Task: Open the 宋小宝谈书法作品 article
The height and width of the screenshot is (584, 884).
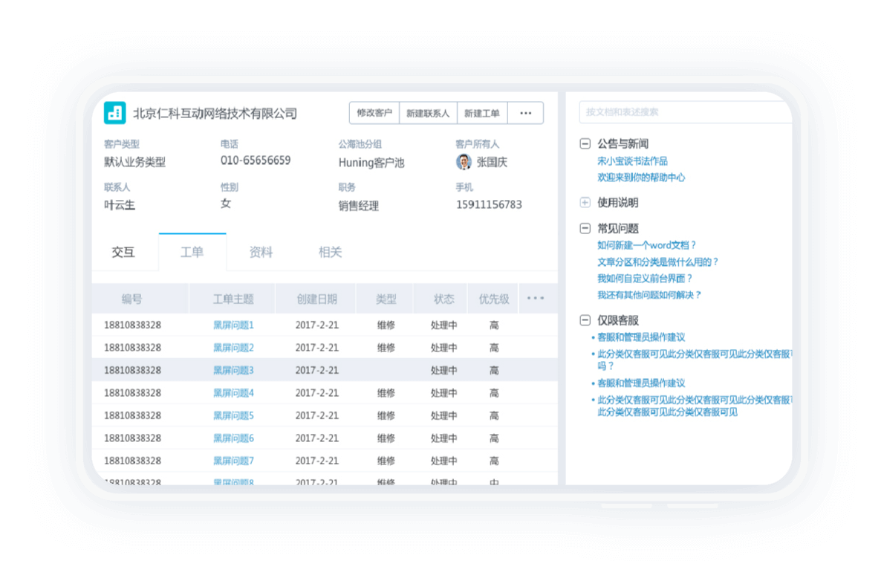Action: point(632,160)
